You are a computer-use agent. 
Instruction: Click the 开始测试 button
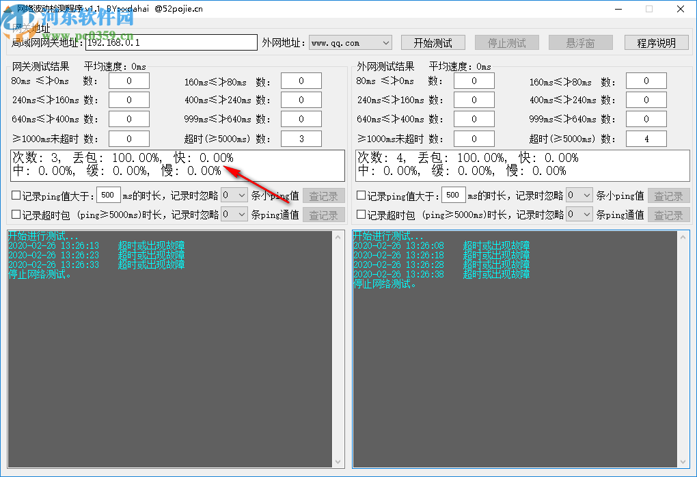coord(433,42)
